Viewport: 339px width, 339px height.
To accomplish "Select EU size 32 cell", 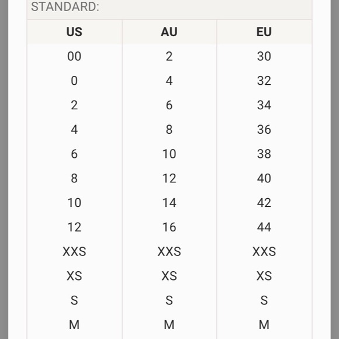I will (264, 81).
